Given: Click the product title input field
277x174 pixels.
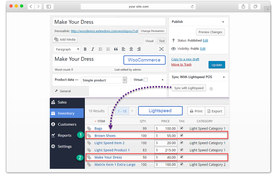Looking at the screenshot, I should point(109,22).
